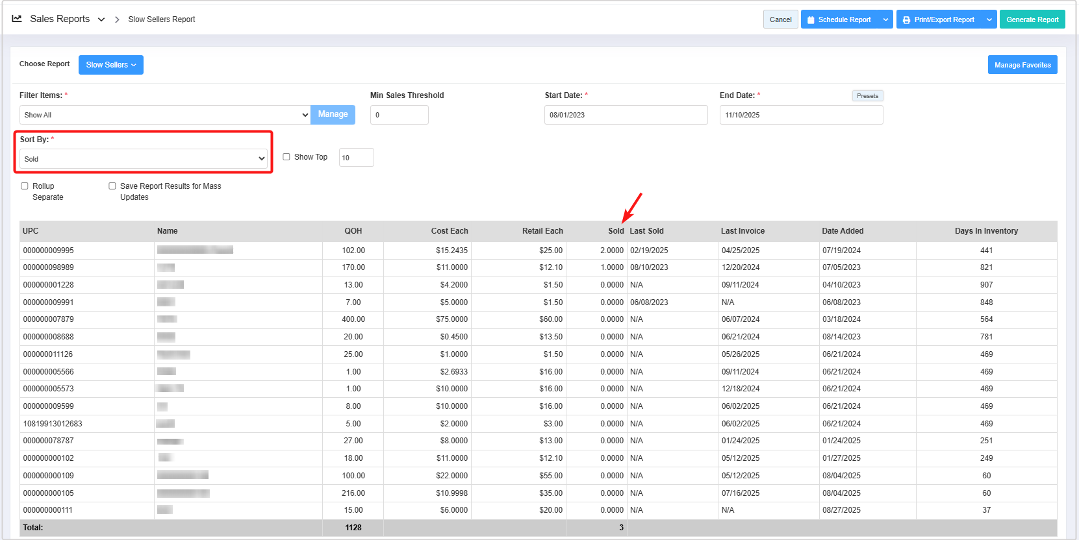Click the Manage Favorites button
This screenshot has width=1079, height=540.
click(1022, 65)
